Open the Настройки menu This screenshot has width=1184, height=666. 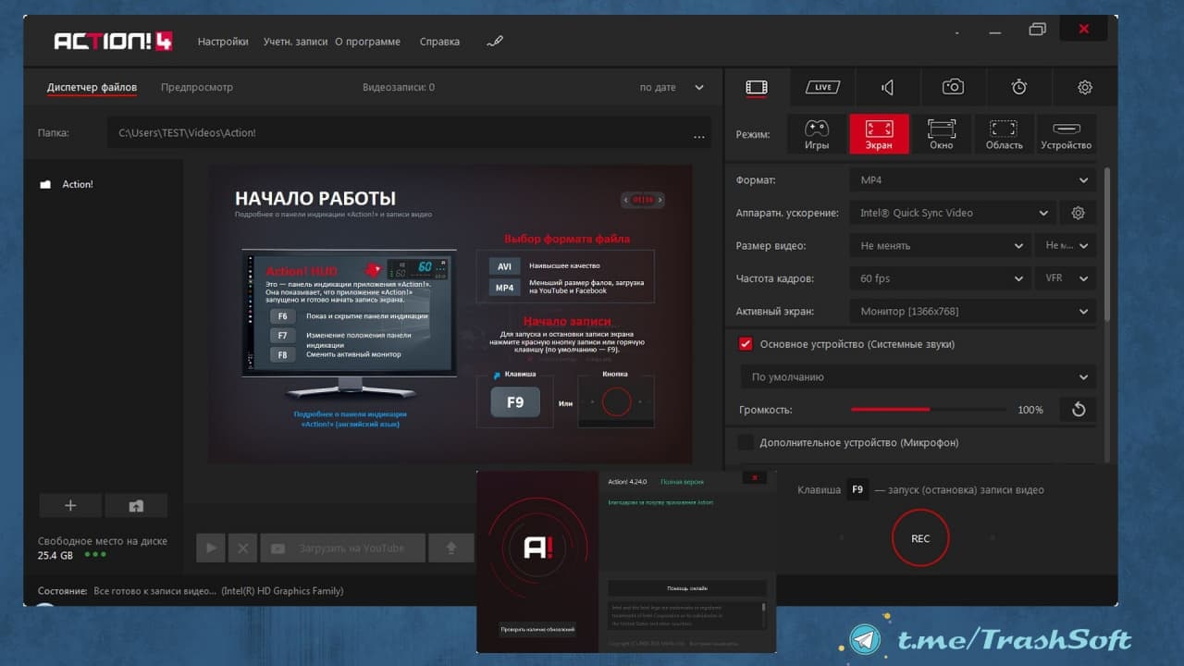tap(223, 42)
